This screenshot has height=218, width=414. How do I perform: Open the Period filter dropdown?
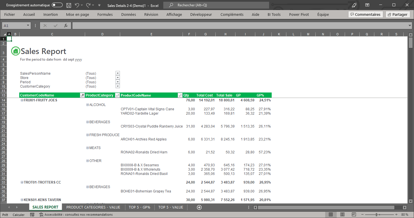[118, 82]
